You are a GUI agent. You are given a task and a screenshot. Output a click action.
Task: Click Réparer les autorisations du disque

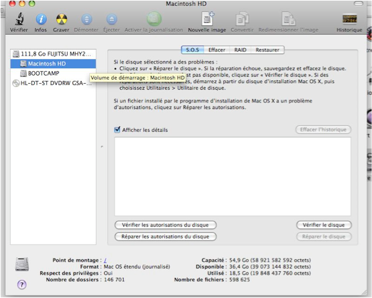(x=166, y=236)
